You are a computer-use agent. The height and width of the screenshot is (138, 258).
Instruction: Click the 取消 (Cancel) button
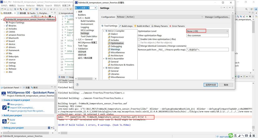point(226,85)
